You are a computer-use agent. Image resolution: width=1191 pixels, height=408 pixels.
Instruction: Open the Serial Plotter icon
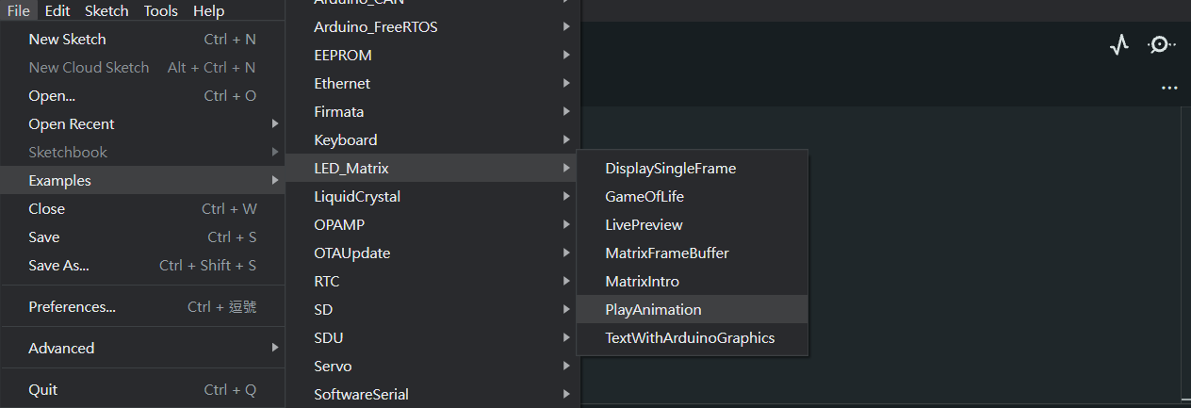[x=1118, y=45]
